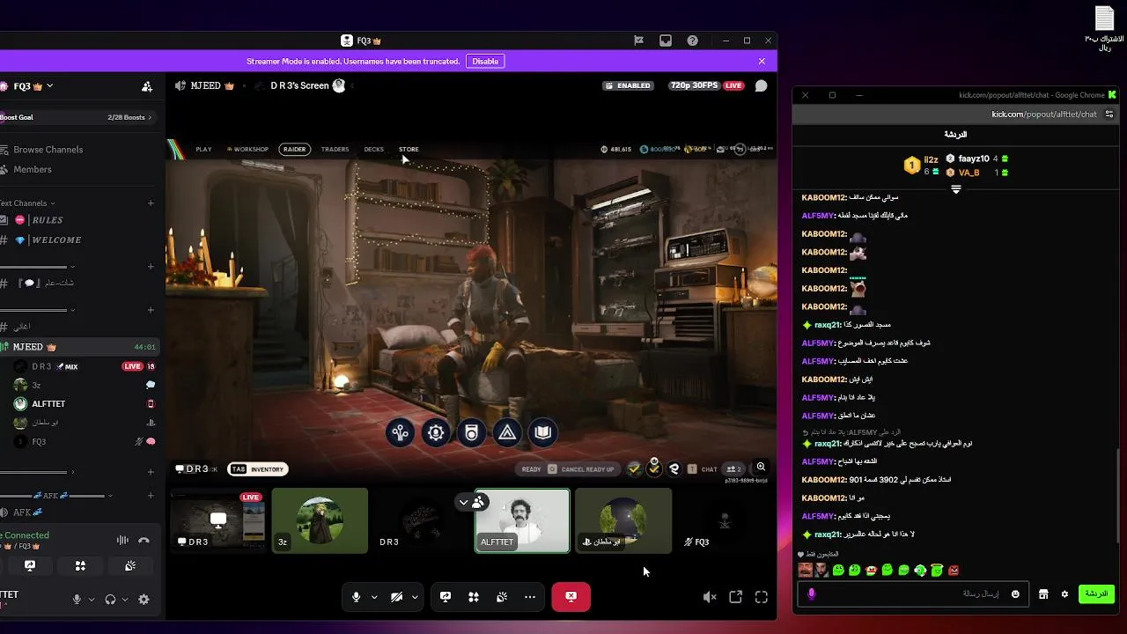Click Disable streamer mode button
This screenshot has width=1127, height=634.
tap(485, 62)
